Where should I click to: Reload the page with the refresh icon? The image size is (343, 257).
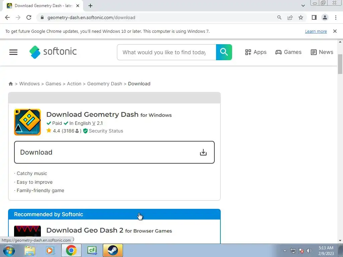coord(29,17)
